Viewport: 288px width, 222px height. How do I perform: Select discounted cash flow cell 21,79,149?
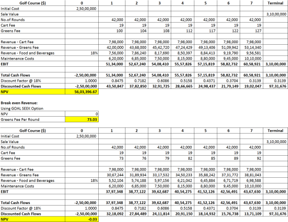(228, 86)
